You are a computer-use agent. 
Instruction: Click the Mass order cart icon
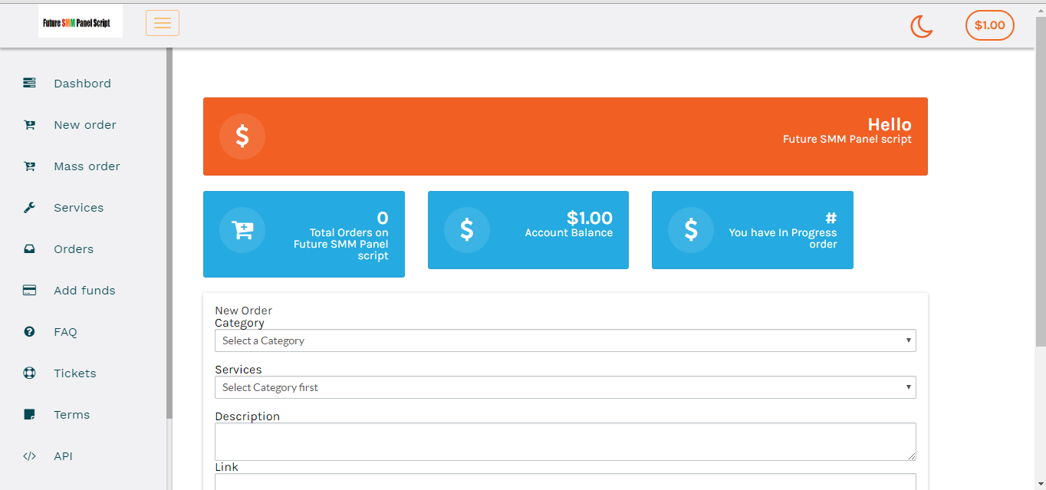29,166
